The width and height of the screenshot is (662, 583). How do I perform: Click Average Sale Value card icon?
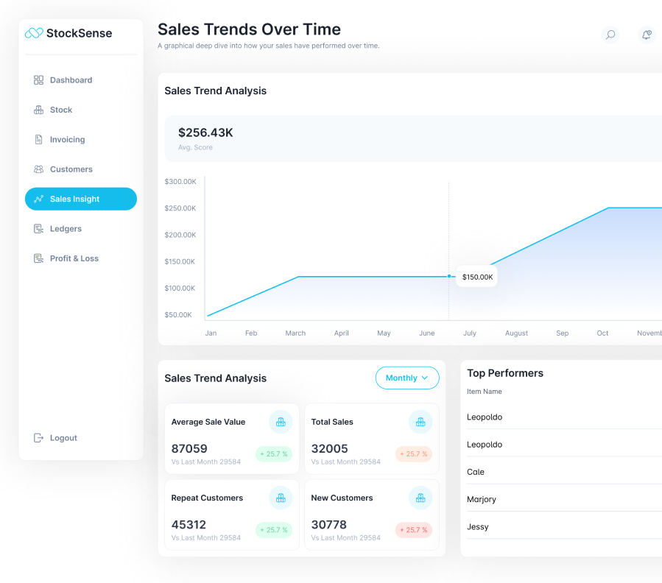pyautogui.click(x=281, y=422)
